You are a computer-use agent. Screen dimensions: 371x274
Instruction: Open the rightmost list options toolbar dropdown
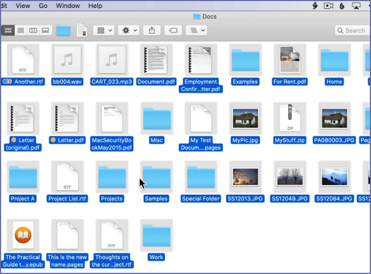tap(197, 30)
